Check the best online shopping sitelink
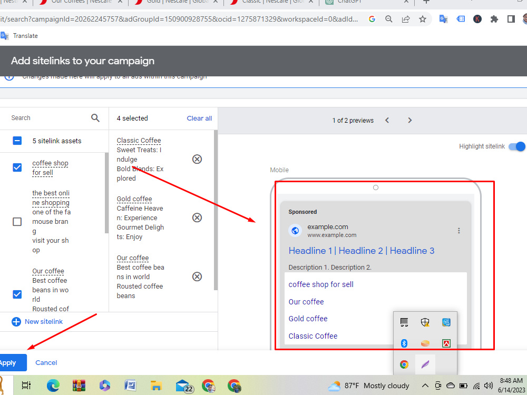This screenshot has width=527, height=395. (x=17, y=222)
